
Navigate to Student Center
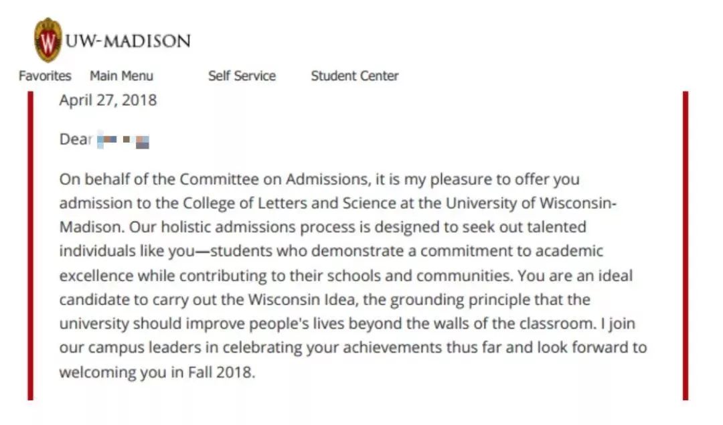click(x=354, y=76)
